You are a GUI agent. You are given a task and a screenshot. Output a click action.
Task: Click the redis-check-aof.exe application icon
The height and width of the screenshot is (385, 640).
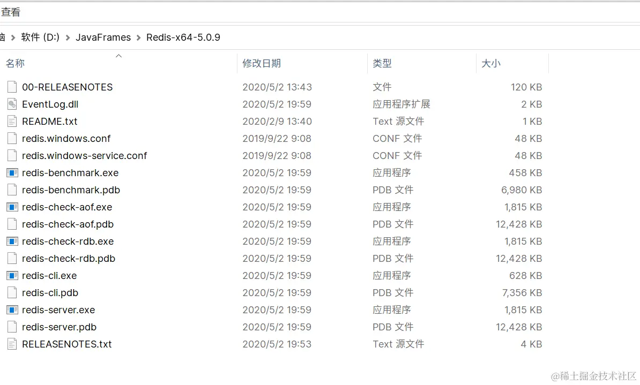(12, 207)
